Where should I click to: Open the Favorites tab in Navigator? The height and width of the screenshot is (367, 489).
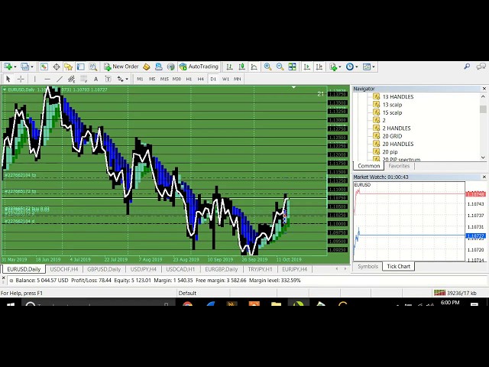(399, 166)
